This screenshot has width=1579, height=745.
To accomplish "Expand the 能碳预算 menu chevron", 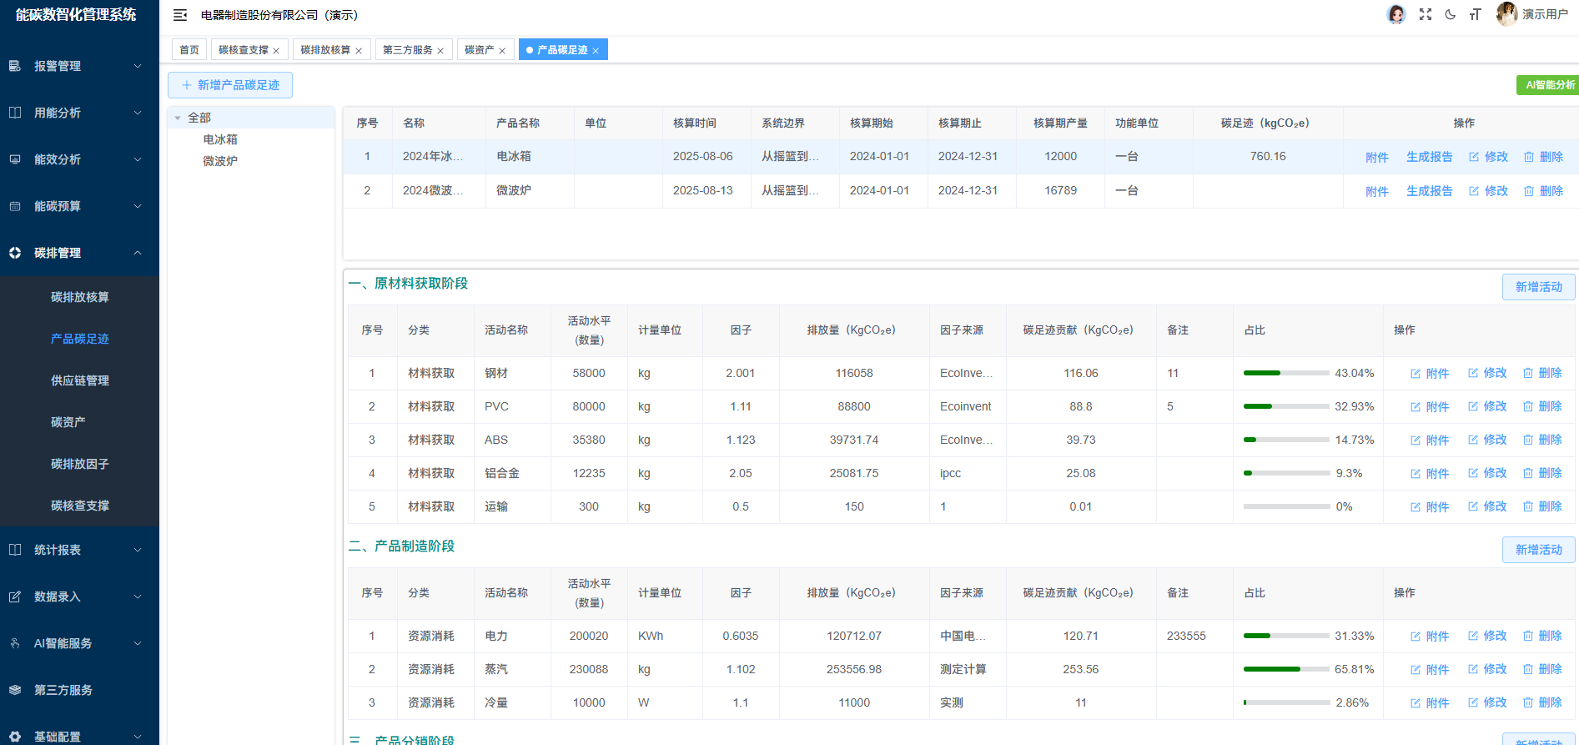I will (138, 206).
